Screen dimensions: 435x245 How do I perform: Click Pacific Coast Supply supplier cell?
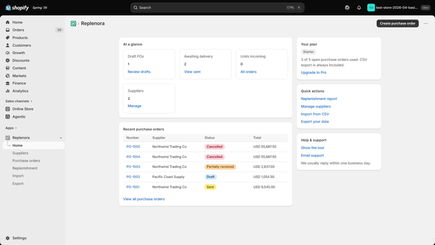click(x=168, y=177)
